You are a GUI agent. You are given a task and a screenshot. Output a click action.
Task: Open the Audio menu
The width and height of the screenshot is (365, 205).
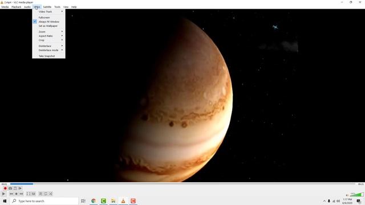(27, 7)
